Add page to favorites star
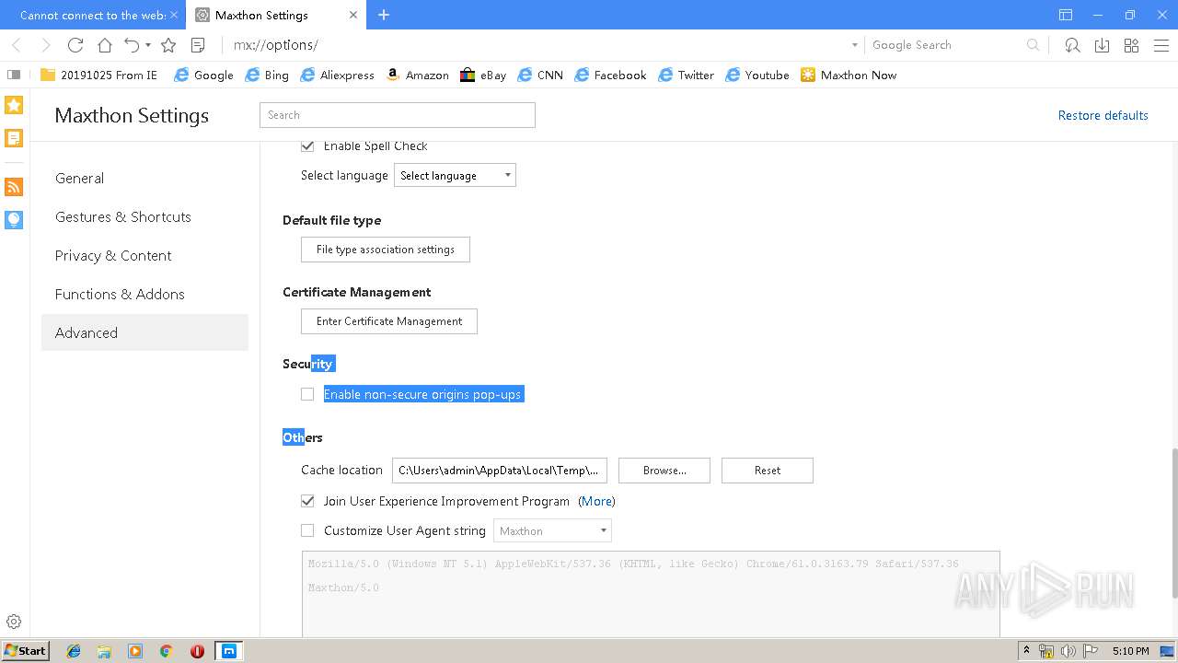The width and height of the screenshot is (1178, 663). click(x=168, y=45)
